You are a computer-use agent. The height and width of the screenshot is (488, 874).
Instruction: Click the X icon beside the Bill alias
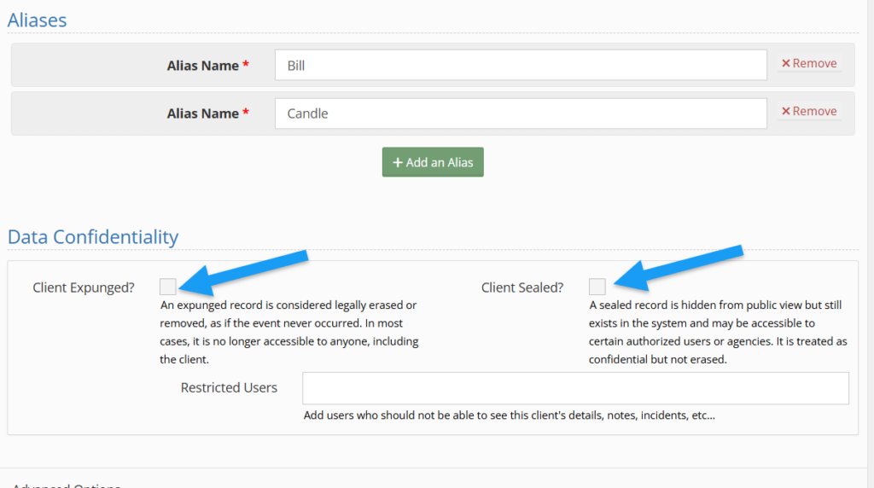click(786, 64)
